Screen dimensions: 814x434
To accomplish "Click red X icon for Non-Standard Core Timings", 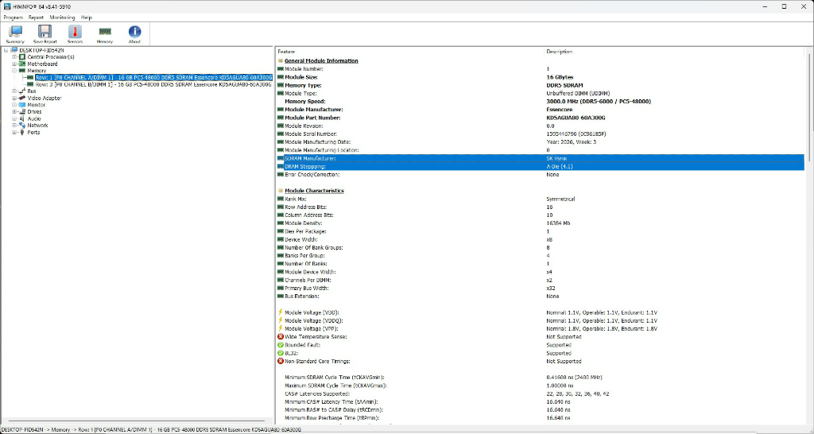I will (281, 361).
